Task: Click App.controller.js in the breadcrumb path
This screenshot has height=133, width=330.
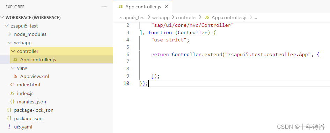Action: coord(229,18)
